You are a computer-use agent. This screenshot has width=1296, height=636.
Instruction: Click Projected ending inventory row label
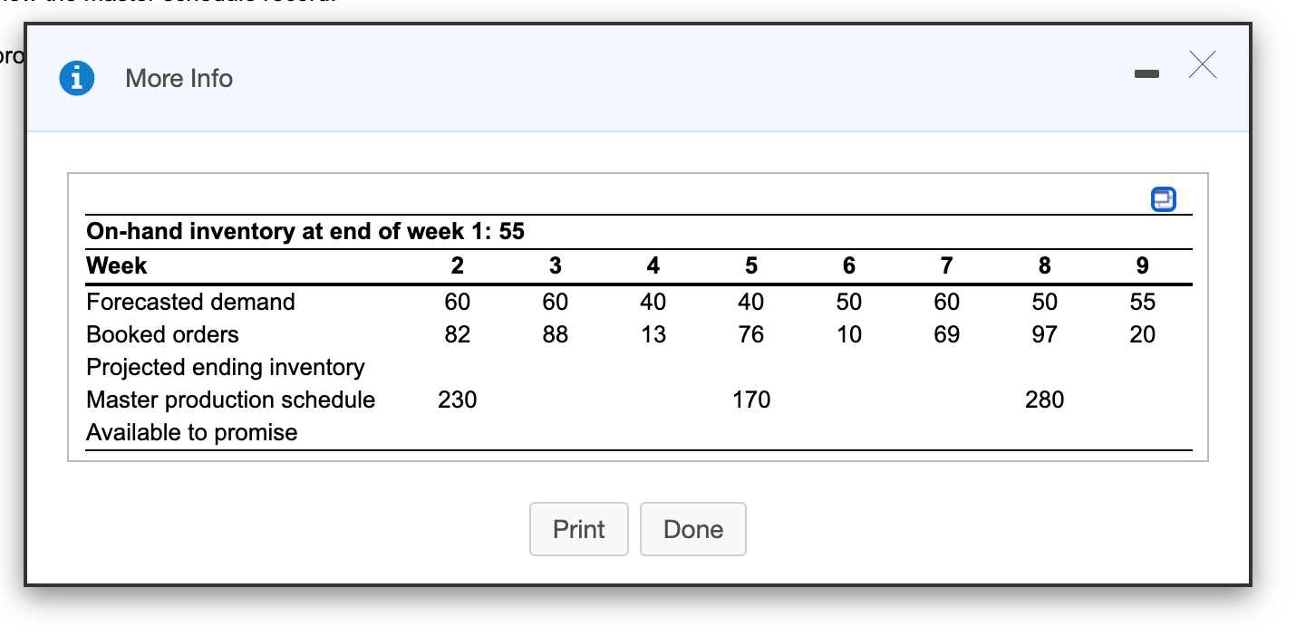click(x=226, y=367)
